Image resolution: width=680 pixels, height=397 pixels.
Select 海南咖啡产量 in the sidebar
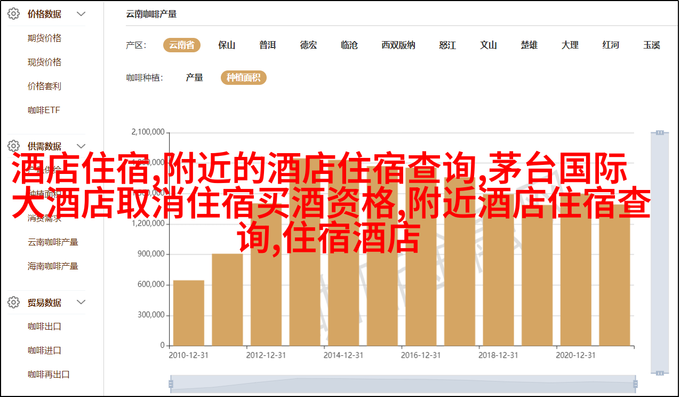tap(53, 266)
